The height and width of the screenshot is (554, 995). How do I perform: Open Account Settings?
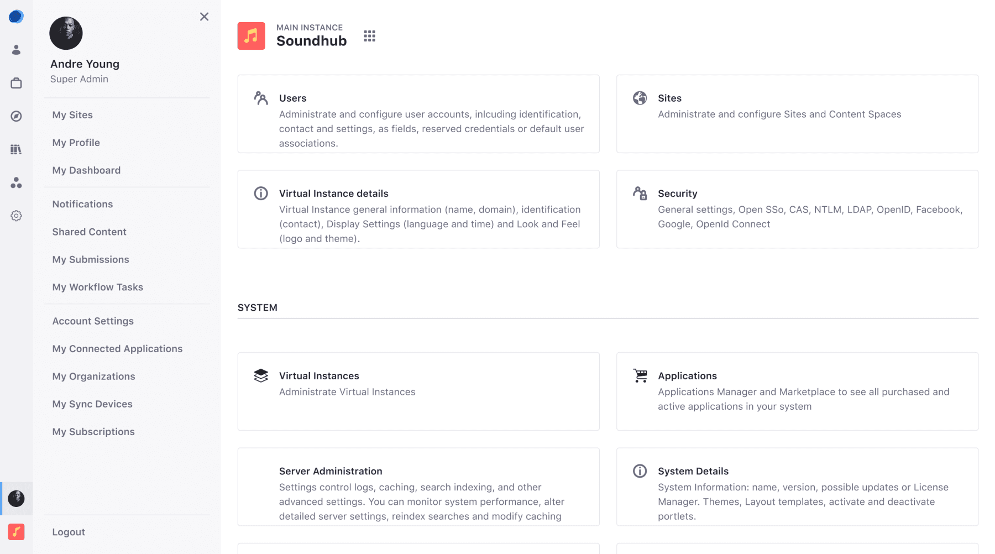coord(93,321)
